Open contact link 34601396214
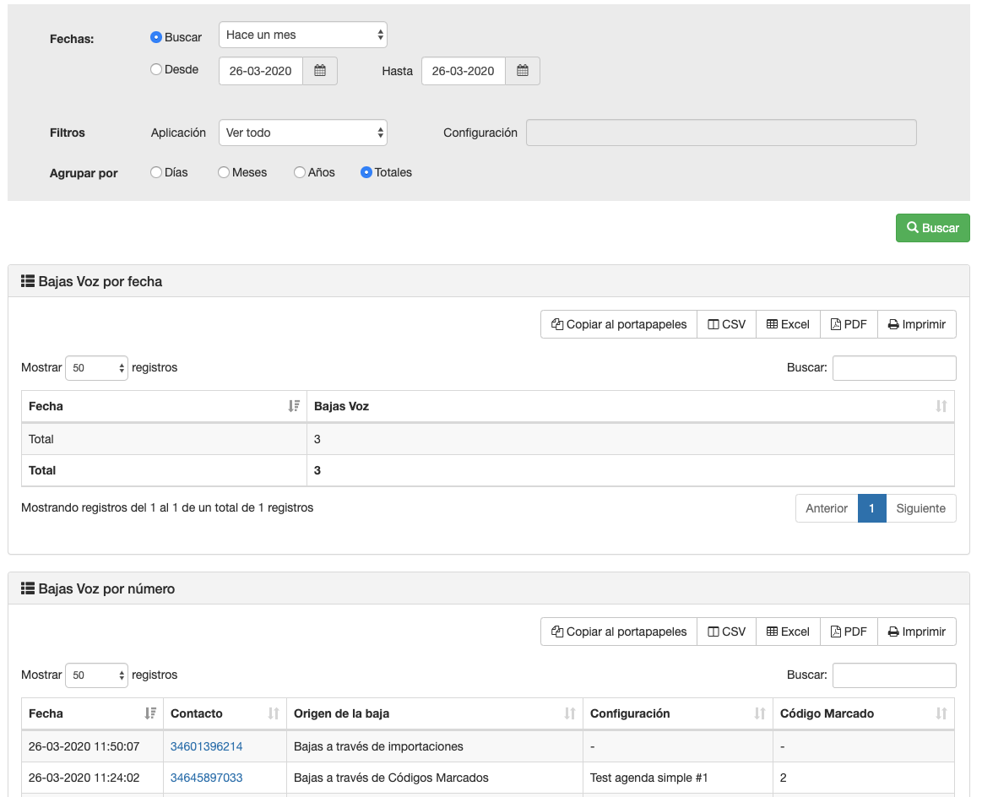Viewport: 982px width, 797px height. point(206,746)
